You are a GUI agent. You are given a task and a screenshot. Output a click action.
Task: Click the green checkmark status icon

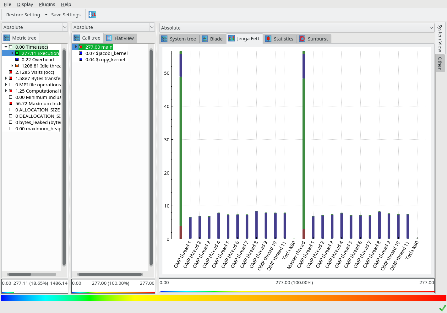point(442,308)
